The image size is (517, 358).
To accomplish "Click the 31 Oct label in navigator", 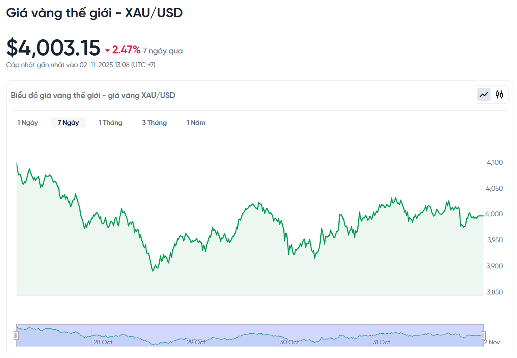I will 380,342.
